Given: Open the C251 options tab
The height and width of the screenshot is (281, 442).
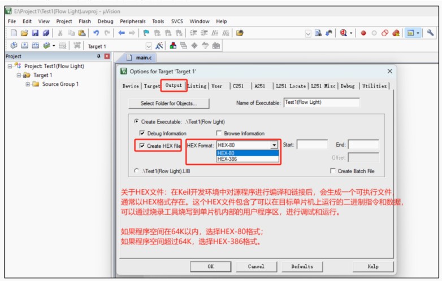Looking at the screenshot, I should pyautogui.click(x=238, y=86).
